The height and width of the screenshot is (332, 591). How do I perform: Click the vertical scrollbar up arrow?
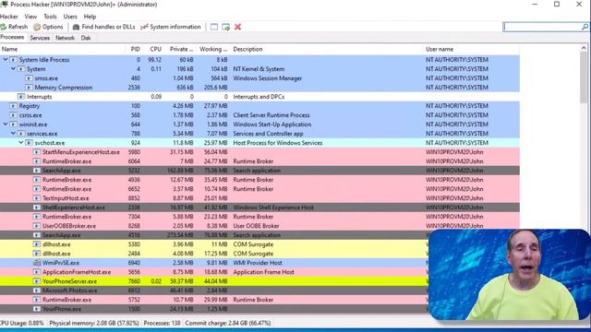[584, 48]
